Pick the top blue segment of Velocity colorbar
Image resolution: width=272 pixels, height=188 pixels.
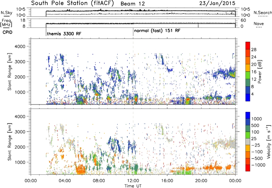coord(248,115)
